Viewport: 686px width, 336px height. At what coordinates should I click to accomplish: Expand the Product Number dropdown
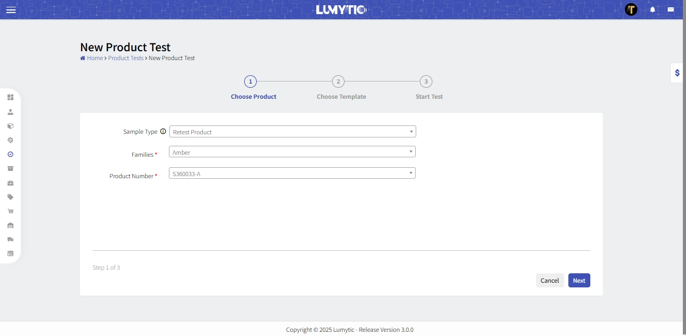[292, 173]
